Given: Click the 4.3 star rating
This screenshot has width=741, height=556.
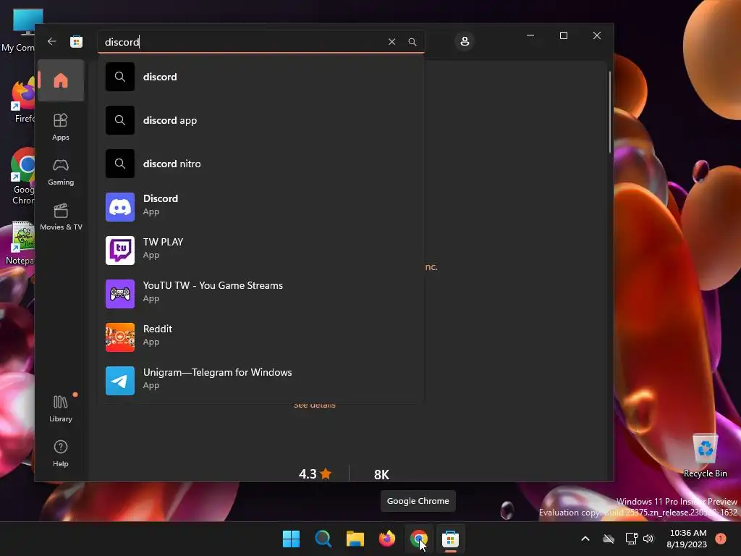Looking at the screenshot, I should click(x=316, y=473).
